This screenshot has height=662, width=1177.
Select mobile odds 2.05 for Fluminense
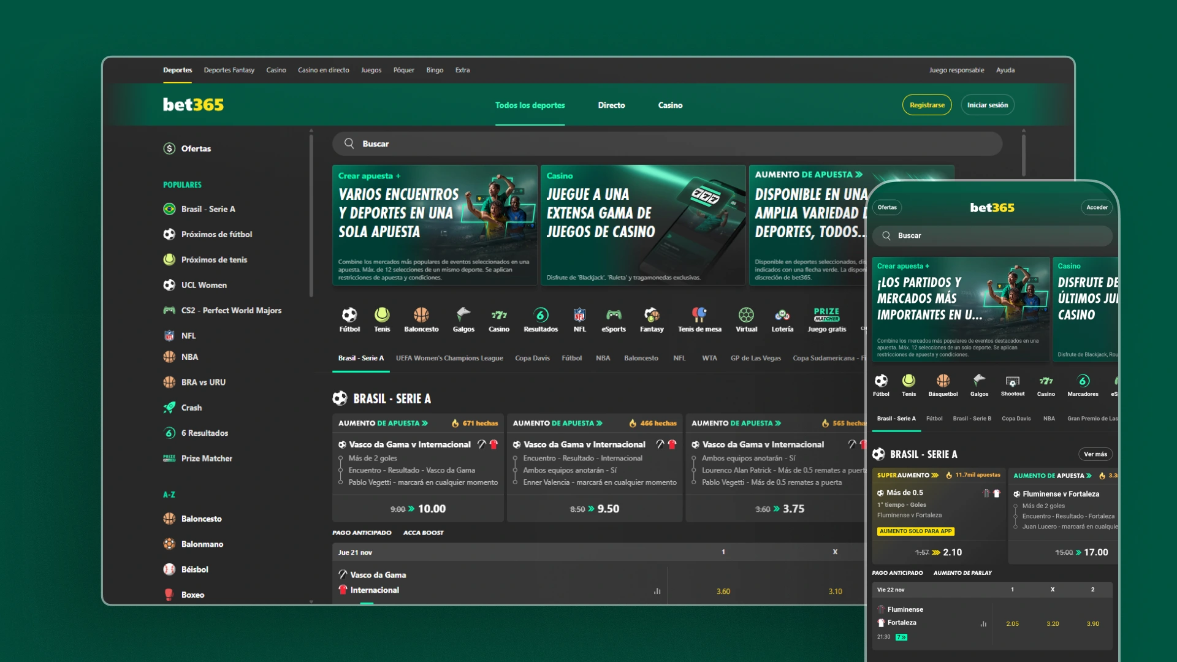coord(1012,624)
